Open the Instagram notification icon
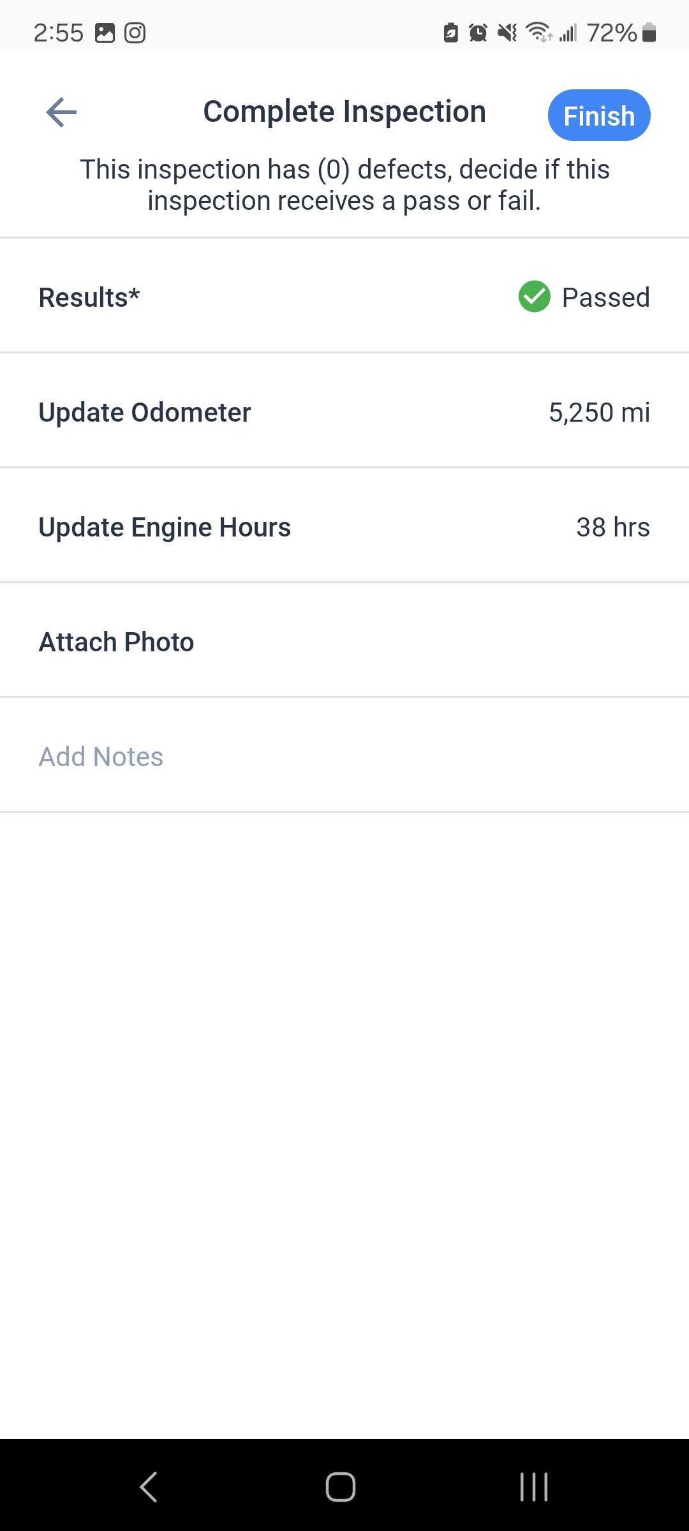The width and height of the screenshot is (689, 1531). [135, 33]
